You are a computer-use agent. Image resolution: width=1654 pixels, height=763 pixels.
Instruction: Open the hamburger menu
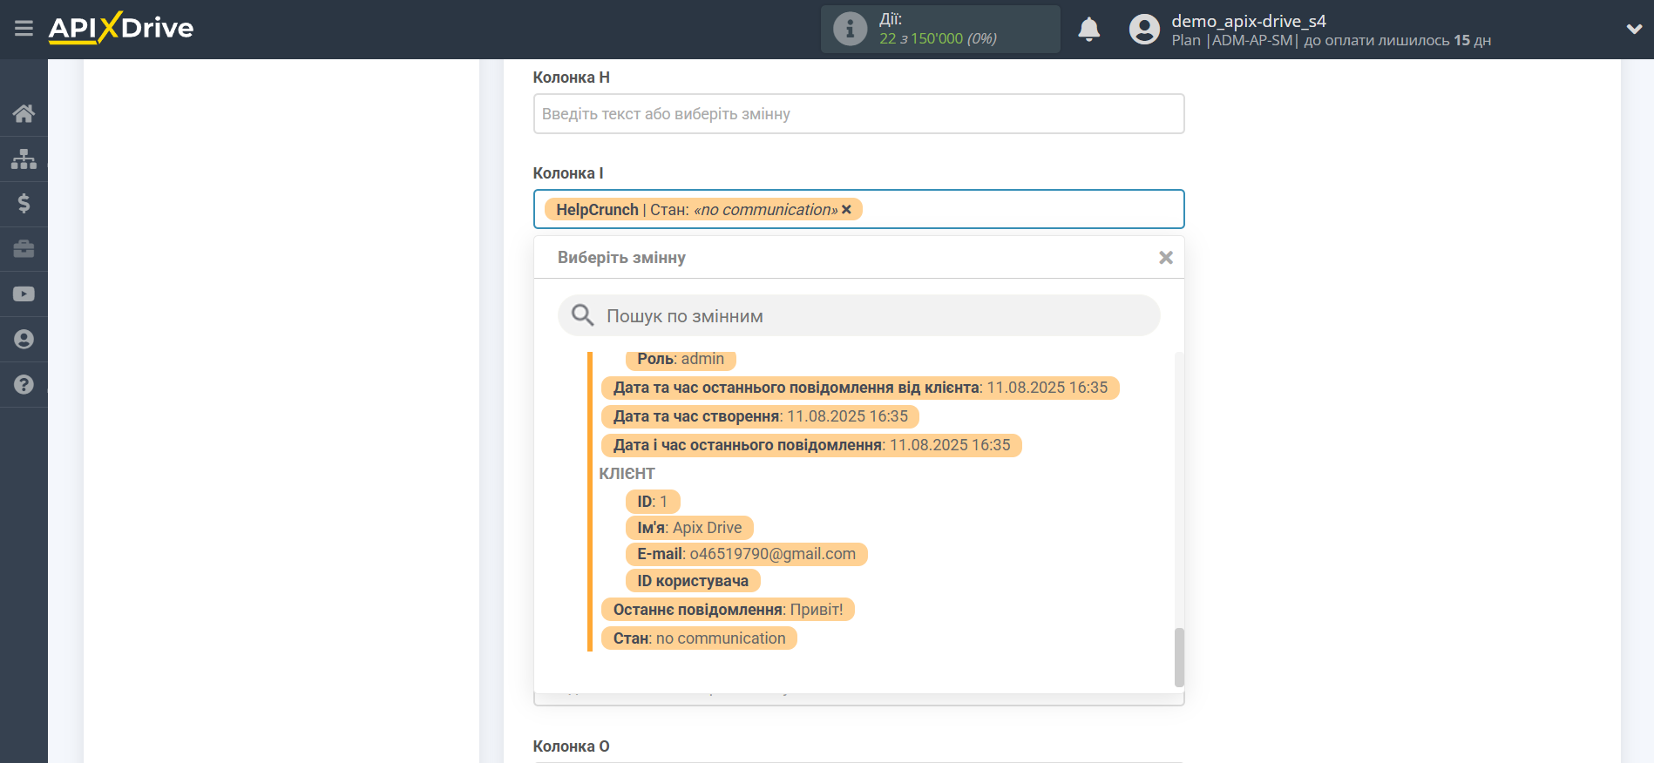(x=24, y=29)
